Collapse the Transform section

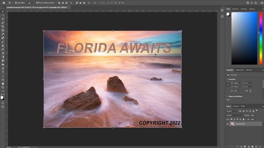pyautogui.click(x=227, y=79)
